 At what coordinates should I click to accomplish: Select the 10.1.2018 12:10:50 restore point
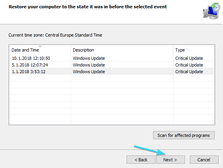click(x=111, y=58)
